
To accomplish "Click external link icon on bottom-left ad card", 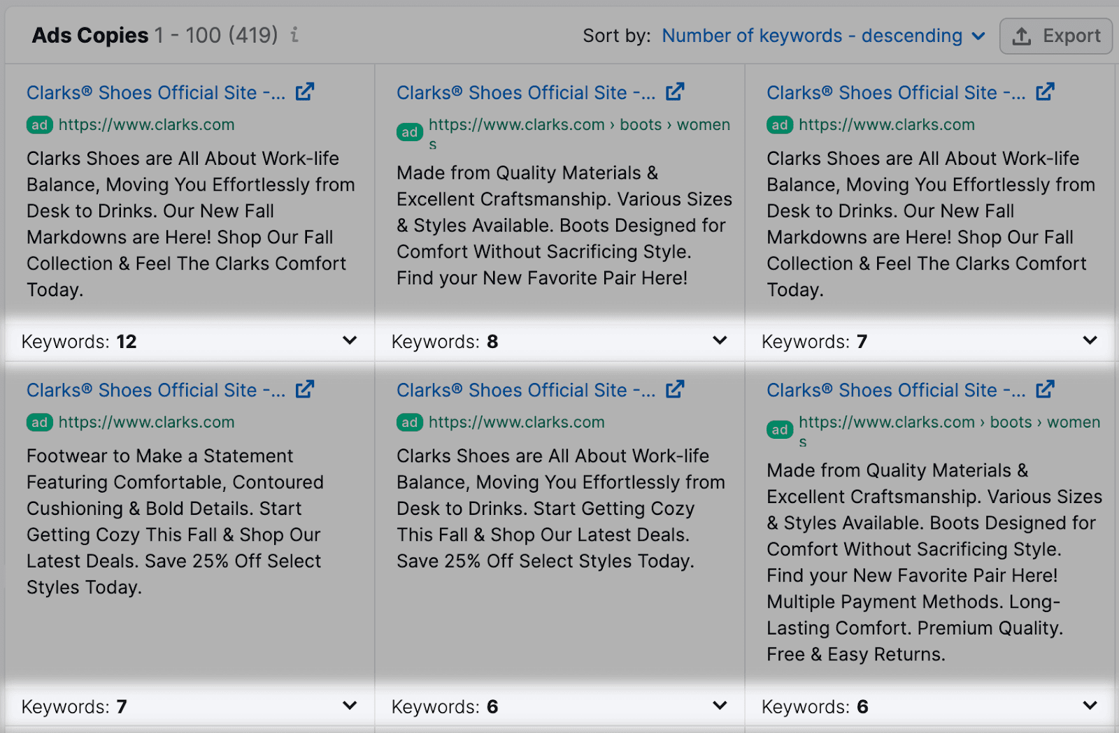I will tap(305, 389).
